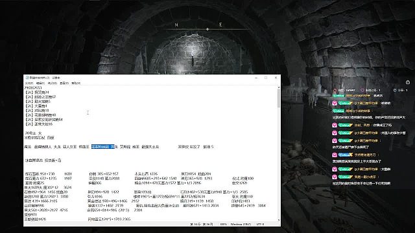Click the 20级上 火 line in Notepad
The width and height of the screenshot is (415, 233).
click(x=33, y=133)
